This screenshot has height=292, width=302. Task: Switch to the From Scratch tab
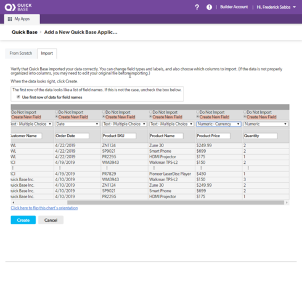[21, 54]
